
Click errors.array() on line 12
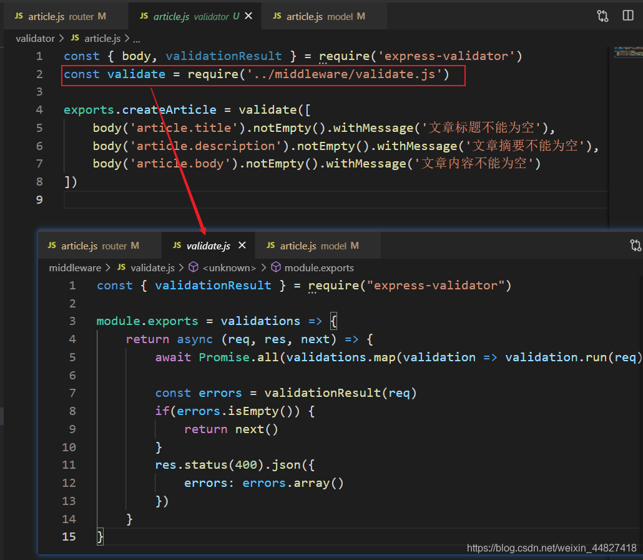293,483
